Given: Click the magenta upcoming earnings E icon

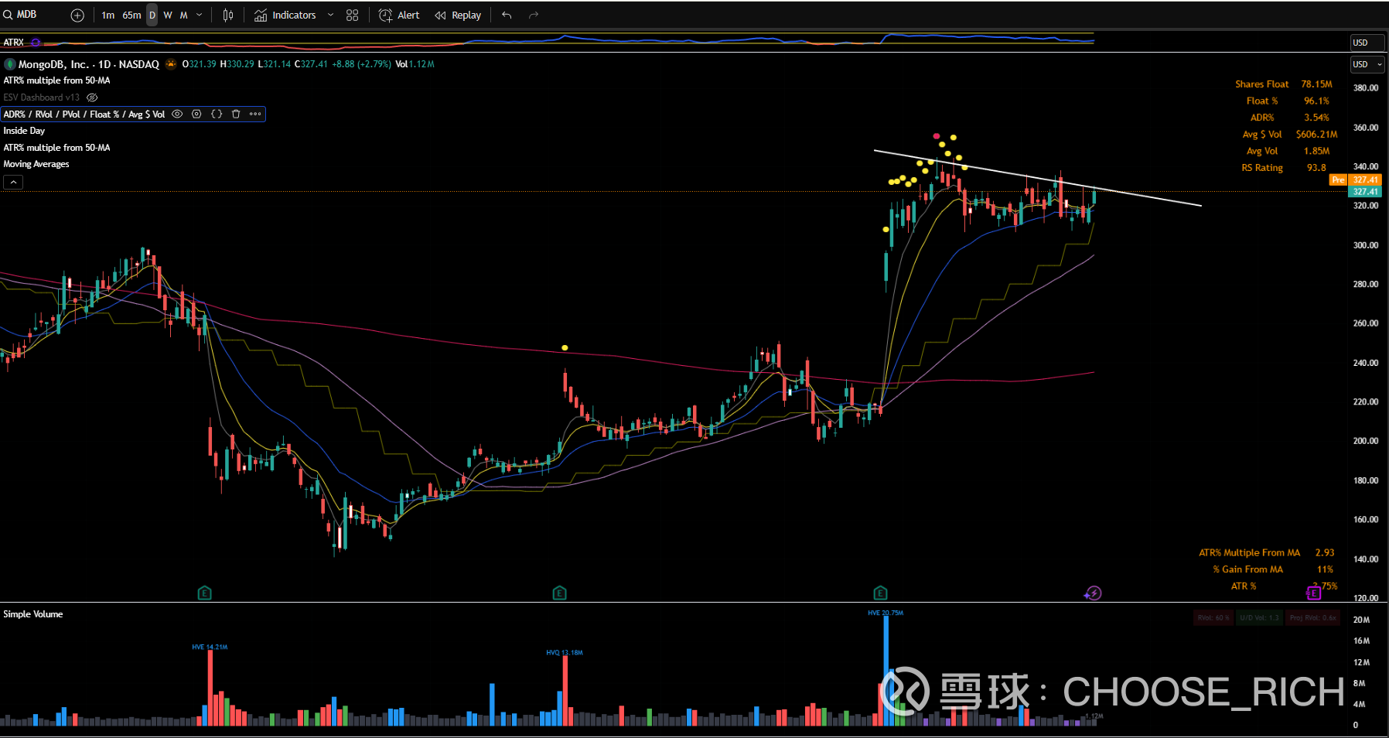Looking at the screenshot, I should (x=1313, y=593).
